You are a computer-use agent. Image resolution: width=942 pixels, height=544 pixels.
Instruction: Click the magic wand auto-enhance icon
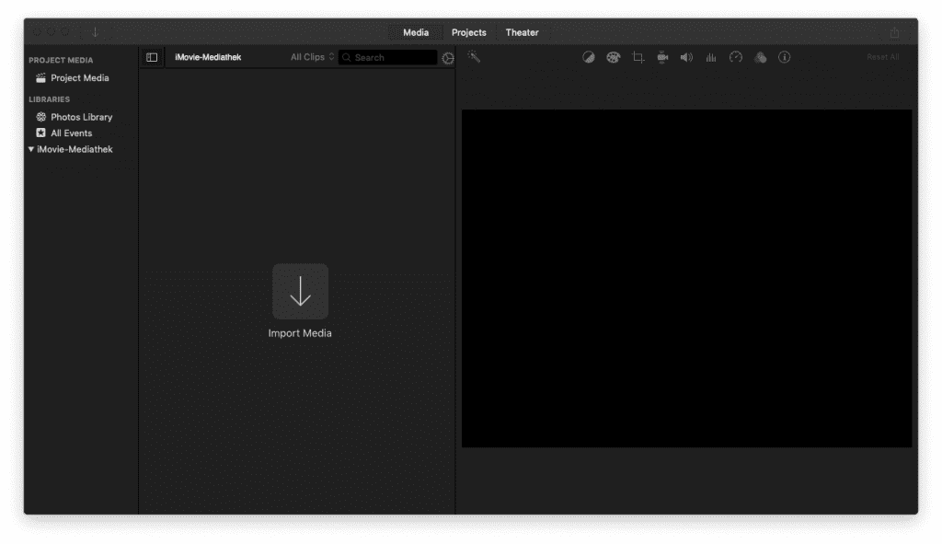pos(474,57)
